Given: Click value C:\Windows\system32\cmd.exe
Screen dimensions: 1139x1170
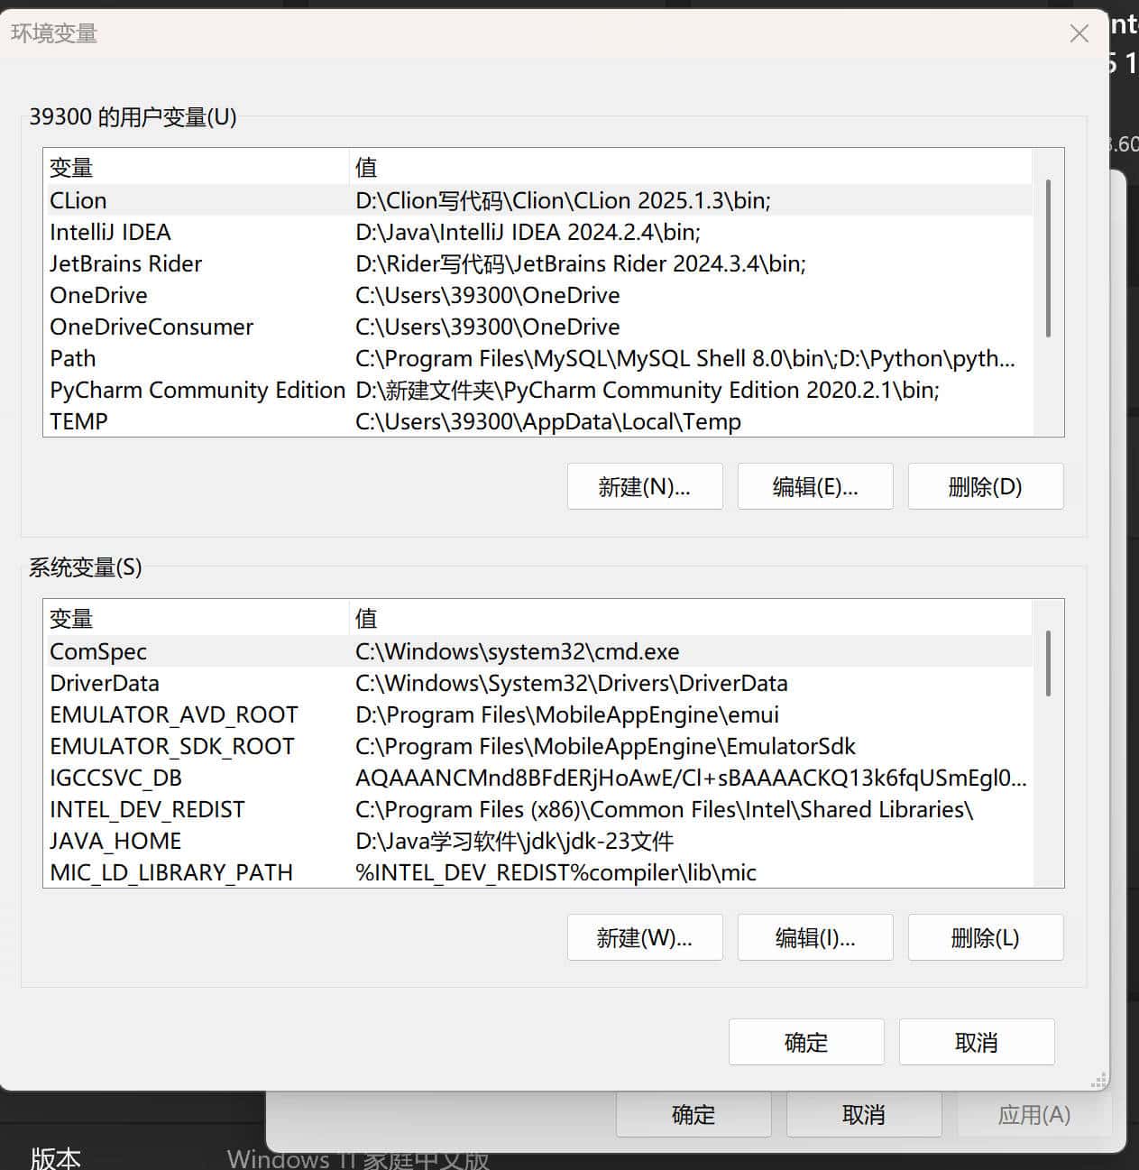Looking at the screenshot, I should 518,651.
